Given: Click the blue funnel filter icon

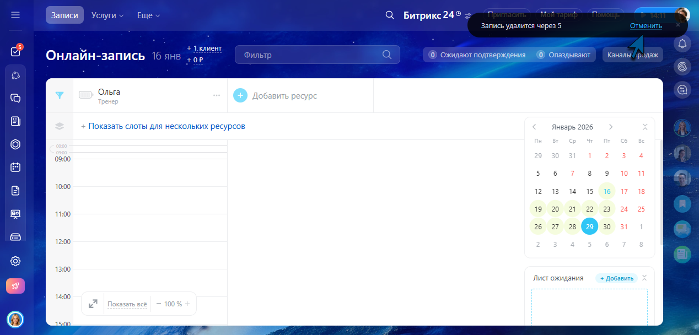Looking at the screenshot, I should [60, 95].
